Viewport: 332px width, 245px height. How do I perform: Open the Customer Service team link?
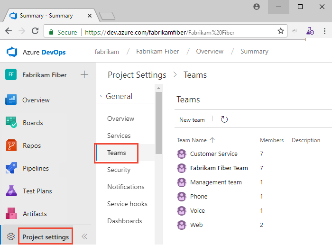pos(213,154)
